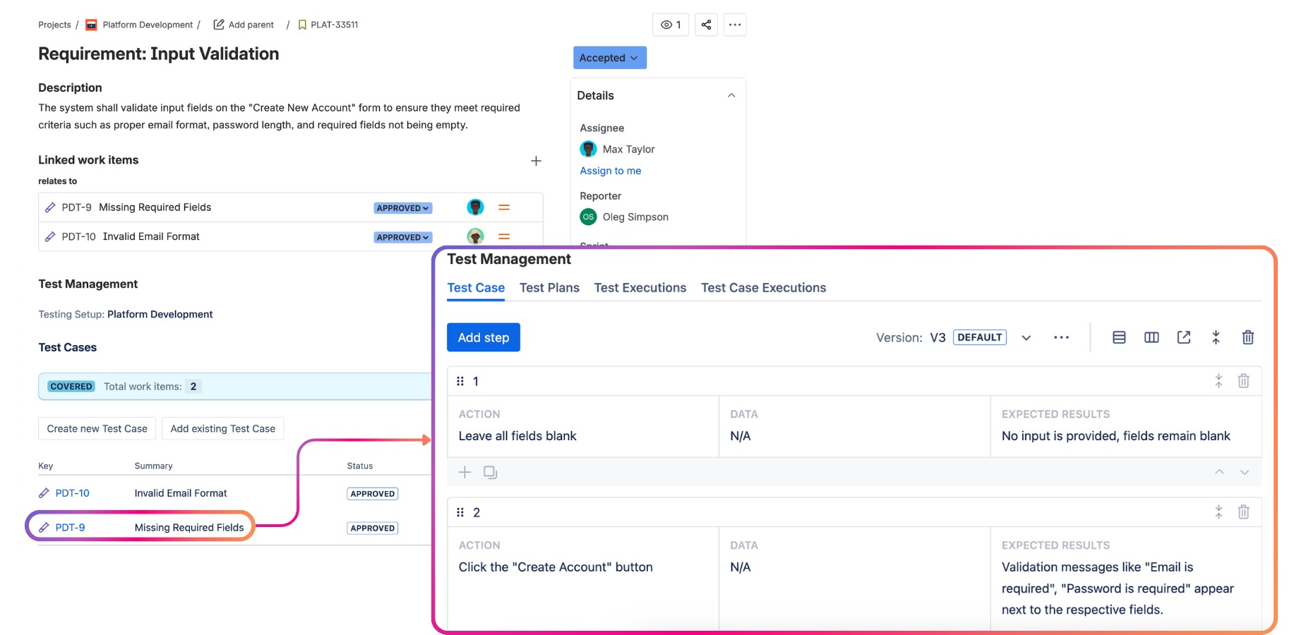This screenshot has height=635, width=1299.
Task: Switch to the Test Plans tab
Action: 549,288
